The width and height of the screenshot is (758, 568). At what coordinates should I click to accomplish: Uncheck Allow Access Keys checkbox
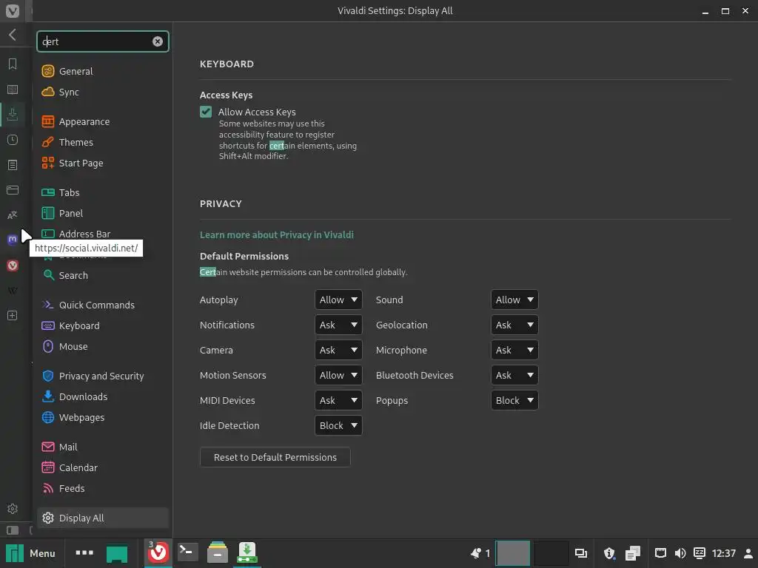[x=206, y=112]
